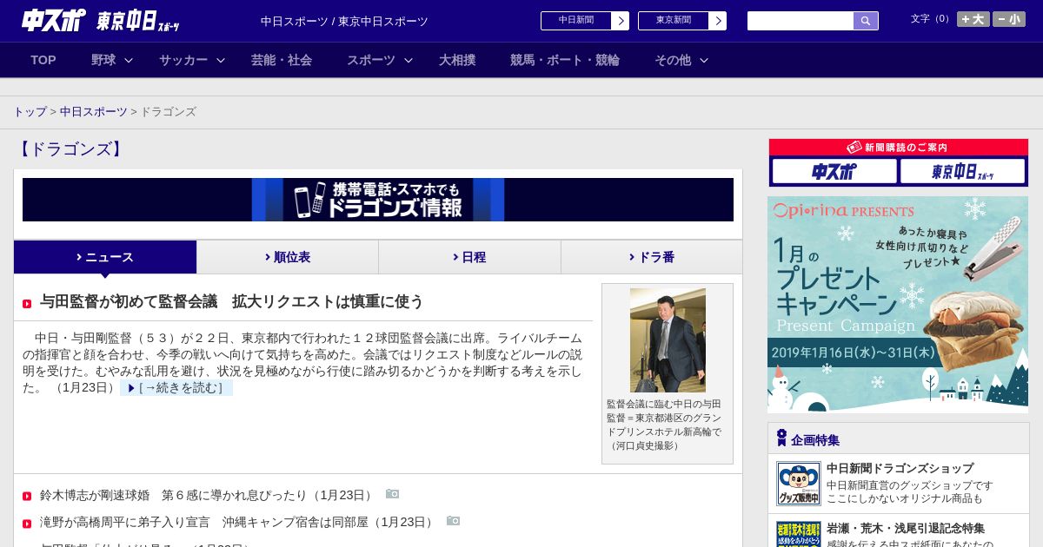Open TOP navigation item
The image size is (1043, 547).
point(43,60)
